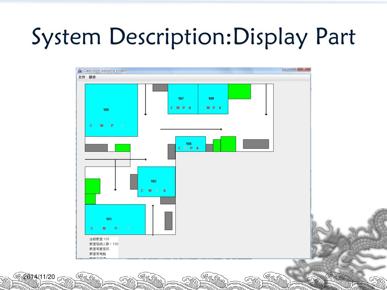Click the 教室有麦克风 info line
This screenshot has height=290, width=387.
(x=99, y=249)
